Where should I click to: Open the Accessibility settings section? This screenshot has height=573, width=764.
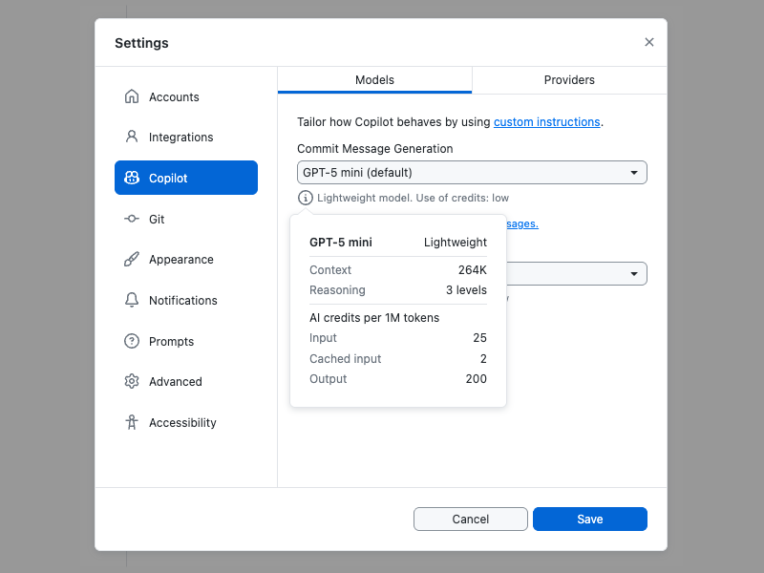click(186, 422)
